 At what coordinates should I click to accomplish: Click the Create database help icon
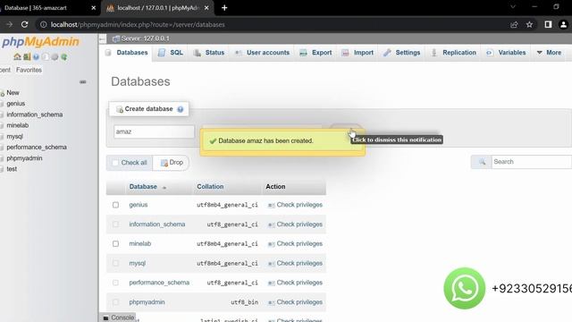(181, 109)
